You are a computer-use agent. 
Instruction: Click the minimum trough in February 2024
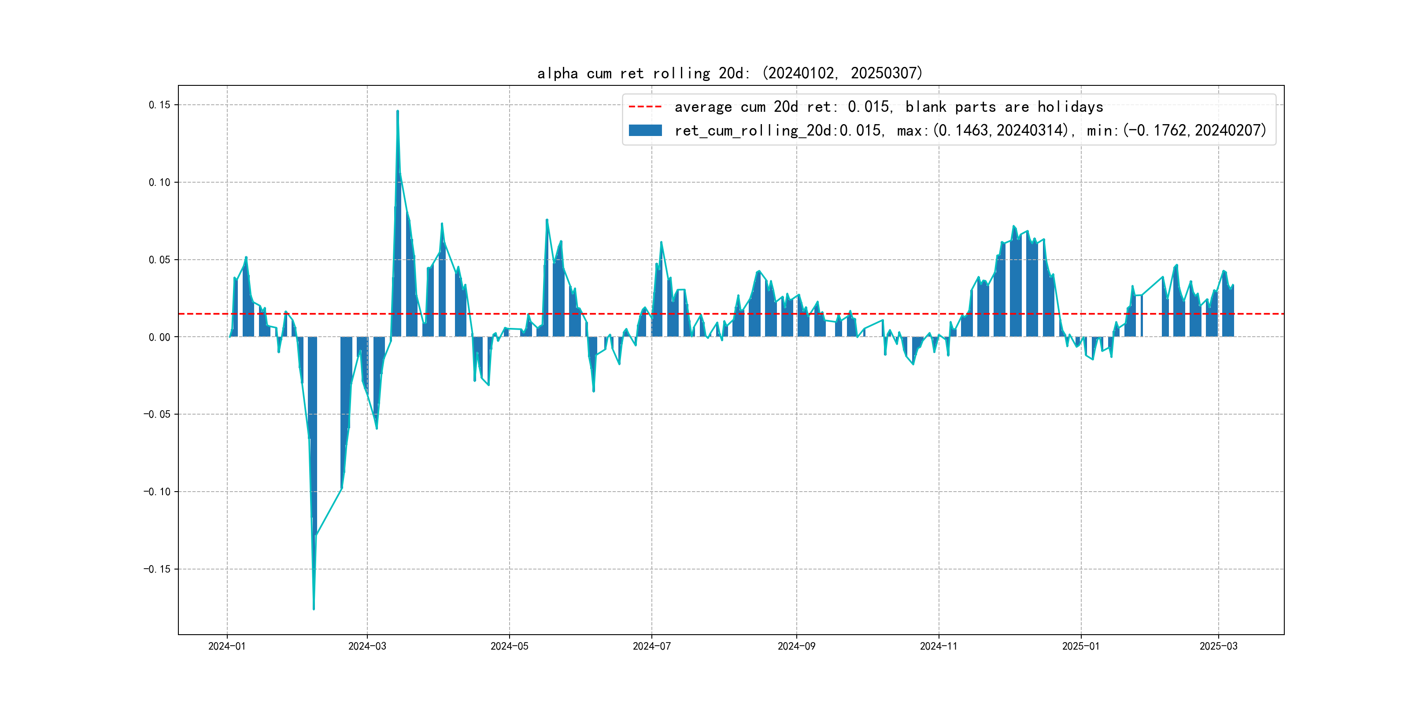point(314,608)
